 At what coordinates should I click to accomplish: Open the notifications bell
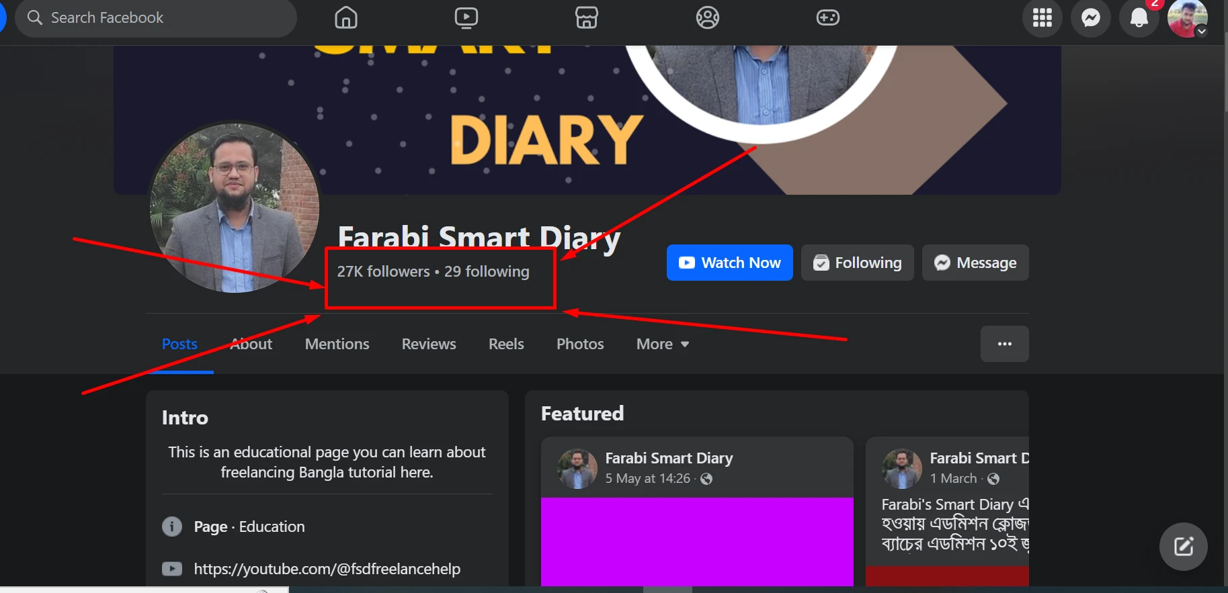point(1139,17)
